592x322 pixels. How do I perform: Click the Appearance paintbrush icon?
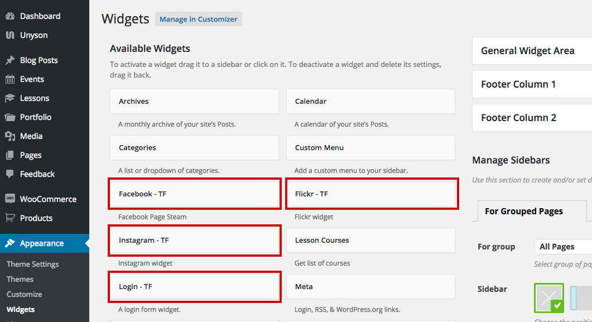point(10,243)
